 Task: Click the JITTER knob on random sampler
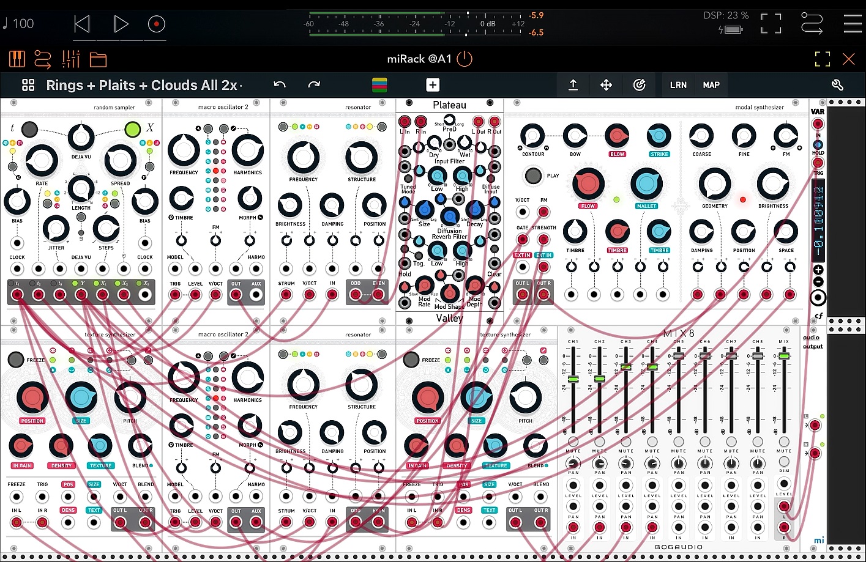coord(56,229)
